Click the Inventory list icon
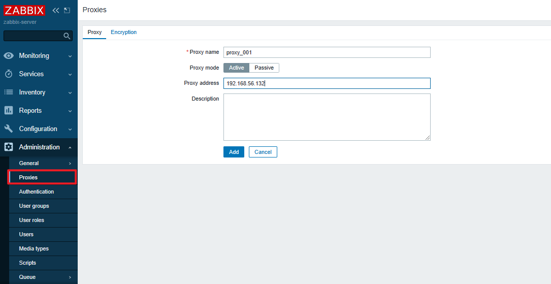 click(9, 92)
